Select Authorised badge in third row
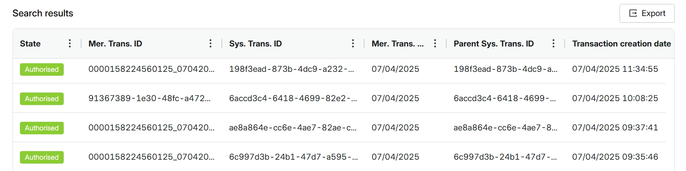 pyautogui.click(x=42, y=128)
